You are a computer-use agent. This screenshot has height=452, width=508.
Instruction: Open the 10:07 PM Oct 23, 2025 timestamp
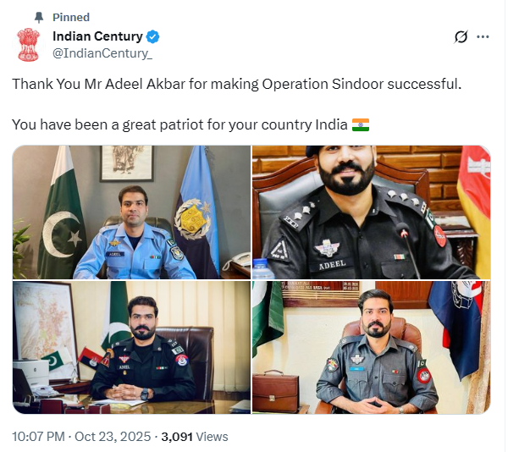[81, 437]
